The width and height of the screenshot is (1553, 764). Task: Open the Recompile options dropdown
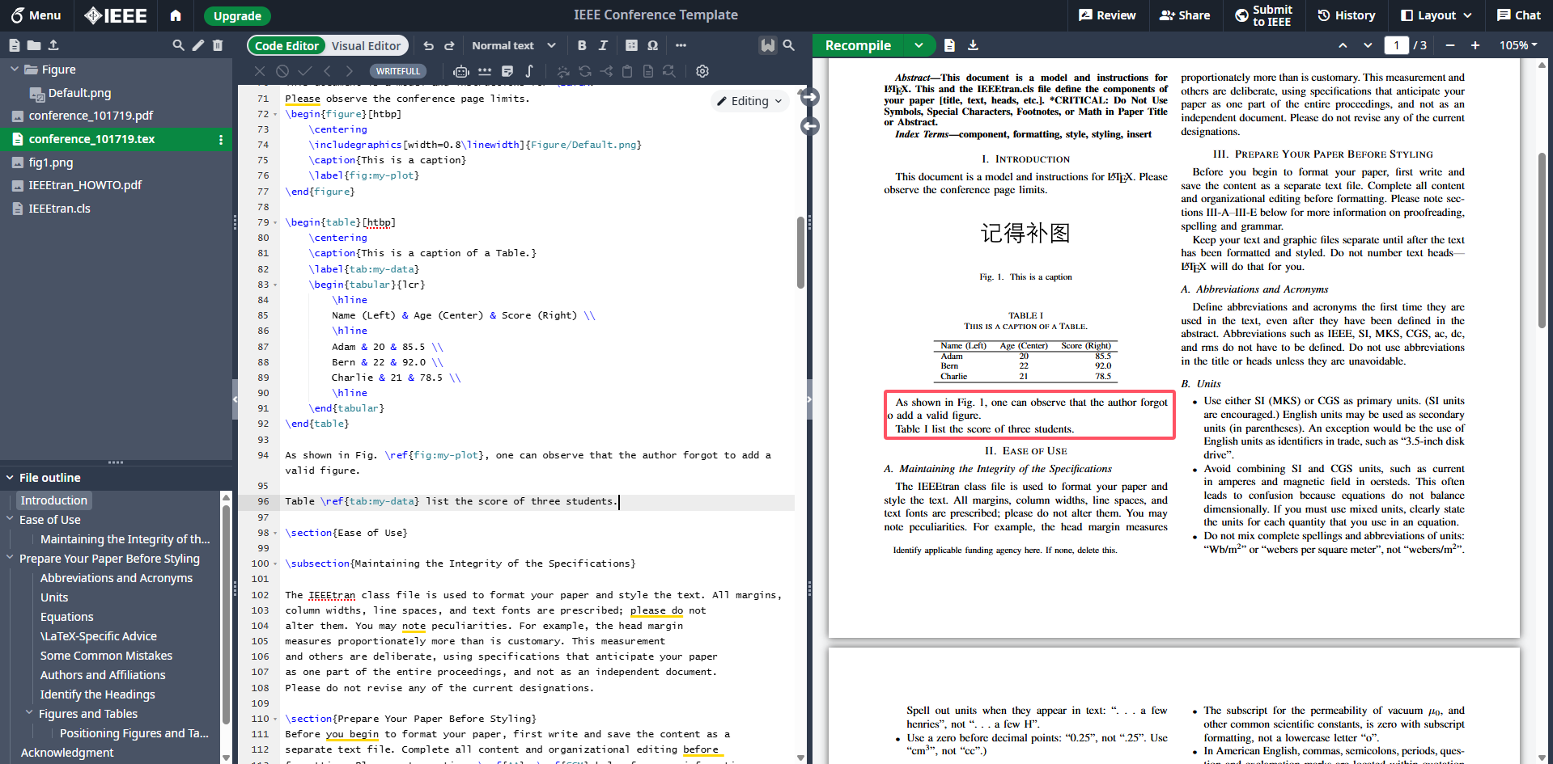coord(919,45)
